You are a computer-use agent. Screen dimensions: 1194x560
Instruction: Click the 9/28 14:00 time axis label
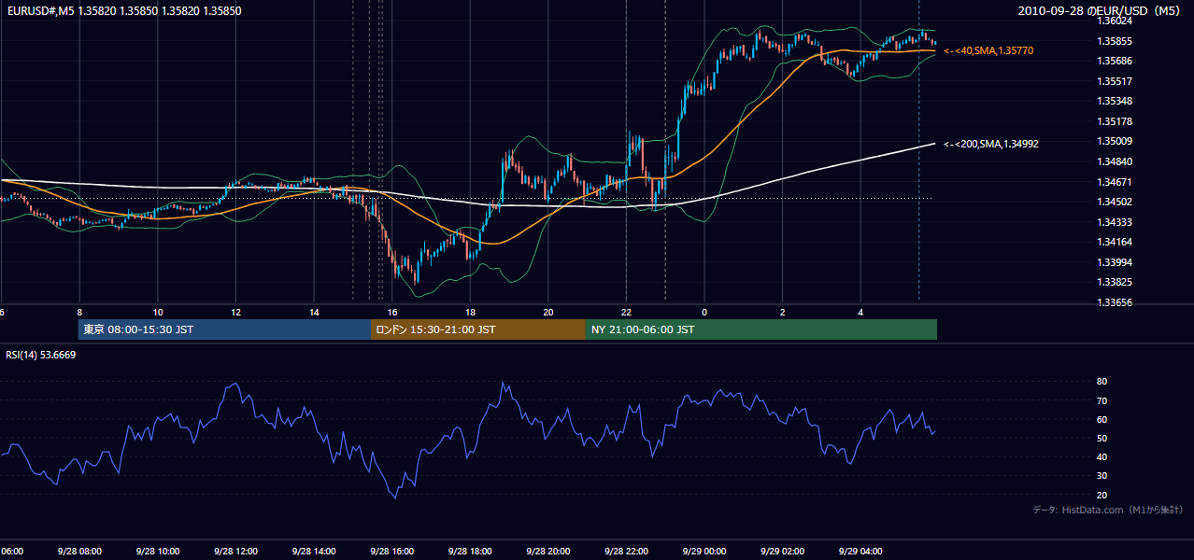314,552
